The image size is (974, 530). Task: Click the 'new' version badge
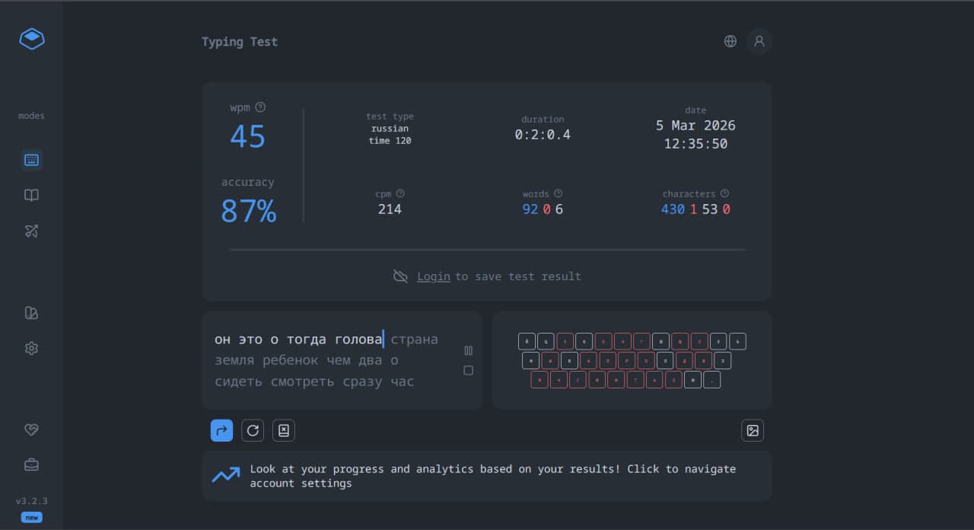click(x=31, y=517)
